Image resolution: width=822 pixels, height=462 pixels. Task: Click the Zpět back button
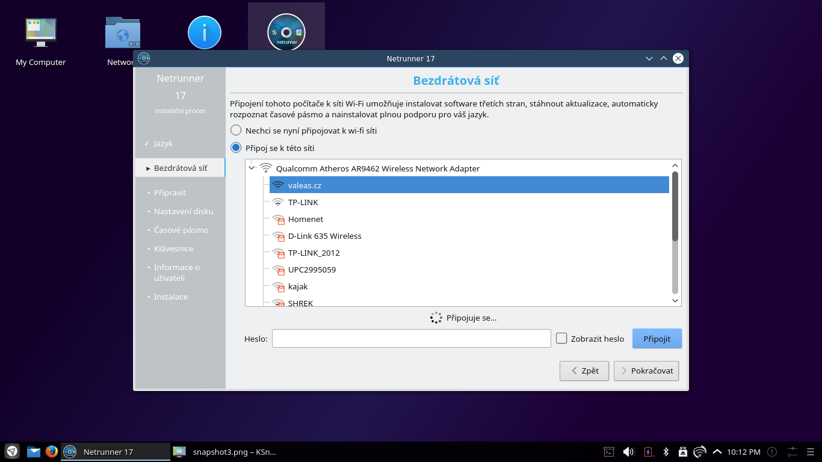pyautogui.click(x=584, y=371)
